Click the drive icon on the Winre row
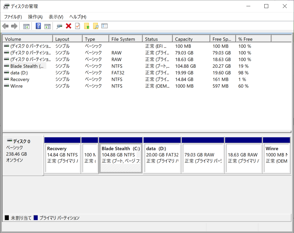 pyautogui.click(x=7, y=86)
